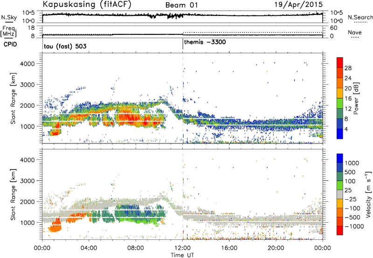Click the Nave axis value 60

coord(334,28)
